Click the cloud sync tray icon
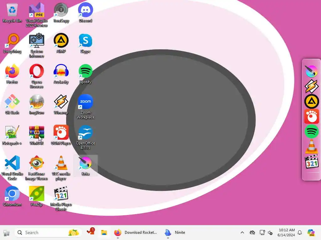321x240 pixels. point(252,232)
